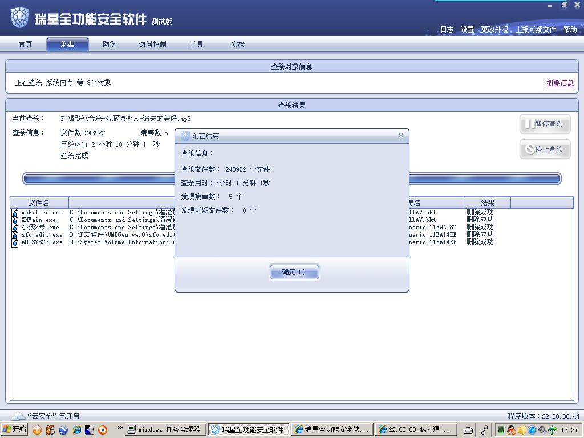Image resolution: width=584 pixels, height=438 pixels.
Task: Click the yellow tray icon
Action: click(522, 430)
